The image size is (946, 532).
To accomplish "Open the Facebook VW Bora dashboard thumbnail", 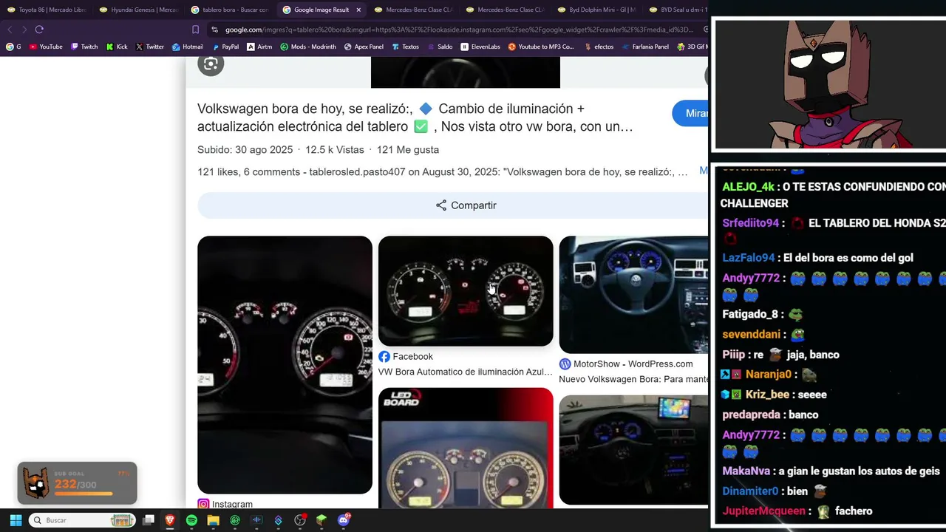I will pyautogui.click(x=466, y=291).
